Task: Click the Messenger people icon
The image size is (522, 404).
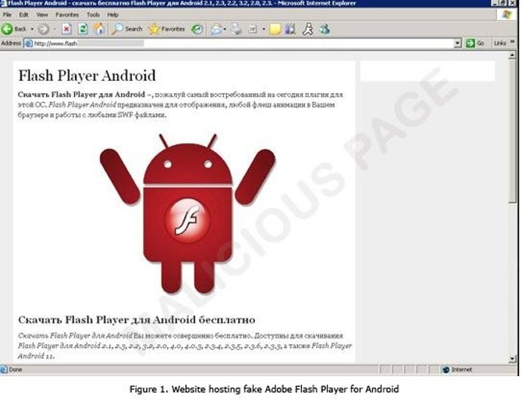Action: pos(325,30)
